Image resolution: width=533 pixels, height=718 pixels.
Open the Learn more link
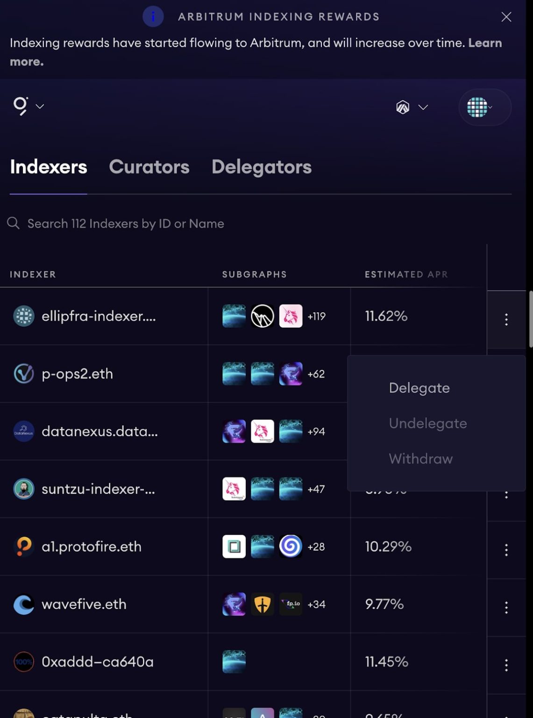click(485, 43)
